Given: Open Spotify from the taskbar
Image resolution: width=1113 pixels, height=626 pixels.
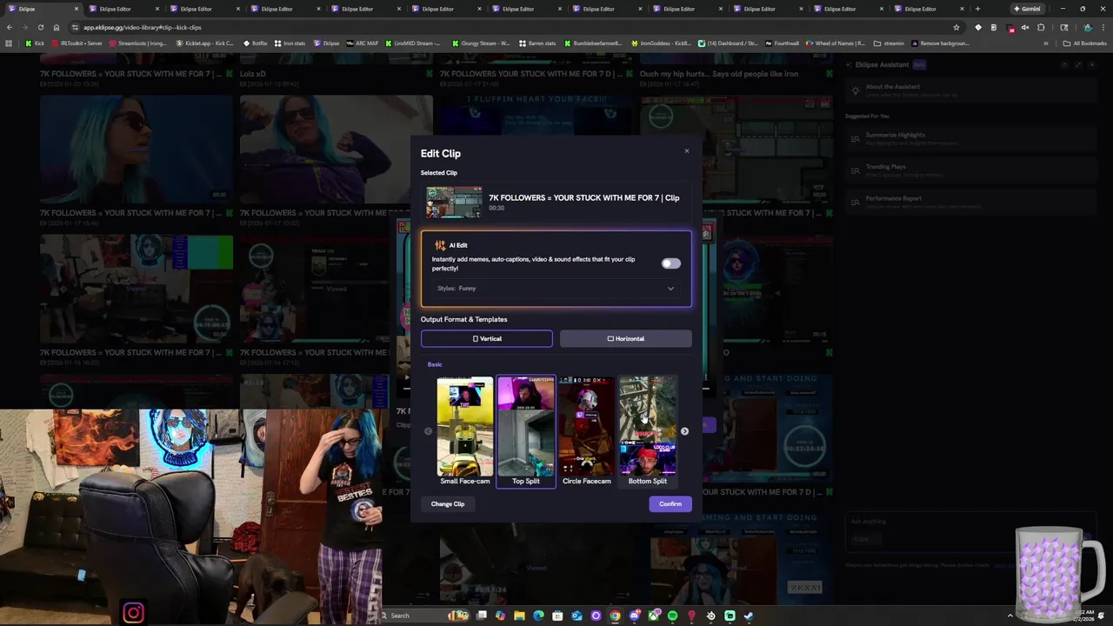Looking at the screenshot, I should click(x=672, y=616).
